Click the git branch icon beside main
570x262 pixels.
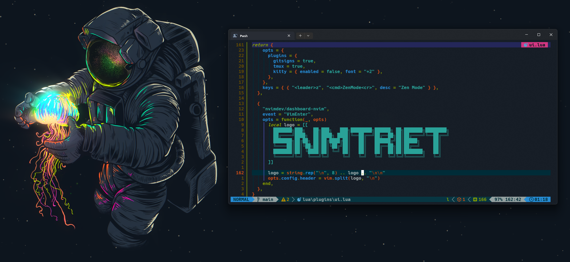click(259, 199)
